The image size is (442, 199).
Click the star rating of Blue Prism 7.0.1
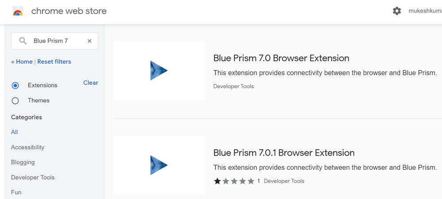point(234,181)
